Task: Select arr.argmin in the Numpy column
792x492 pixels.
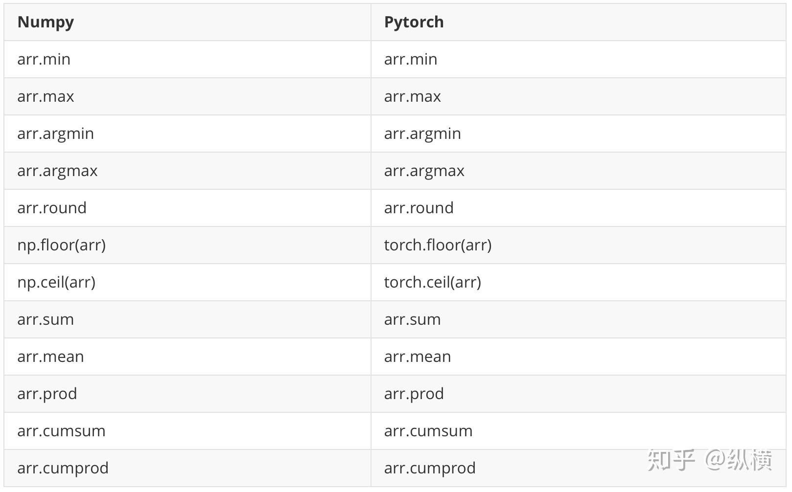Action: 55,134
